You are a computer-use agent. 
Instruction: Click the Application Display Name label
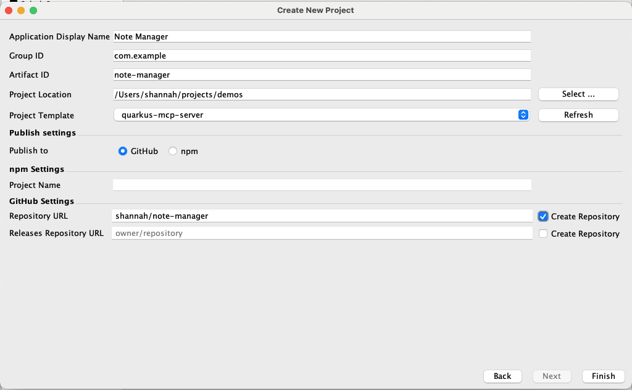[59, 36]
